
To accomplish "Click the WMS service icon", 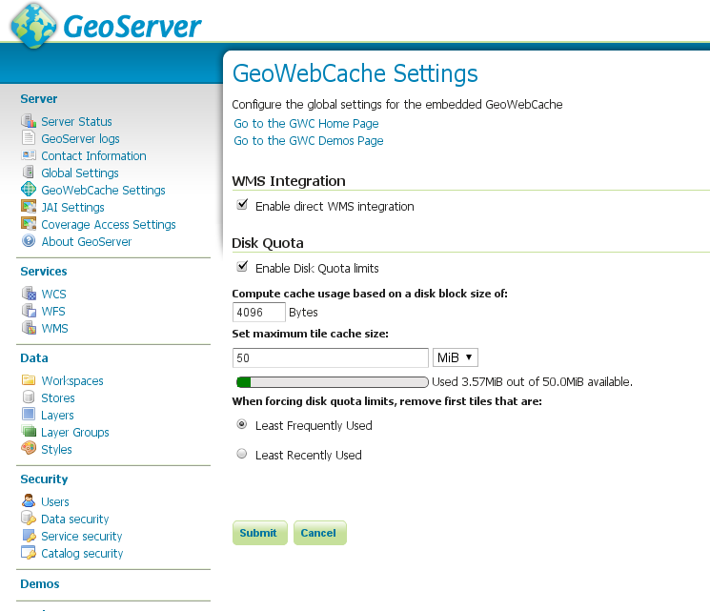I will pos(29,328).
